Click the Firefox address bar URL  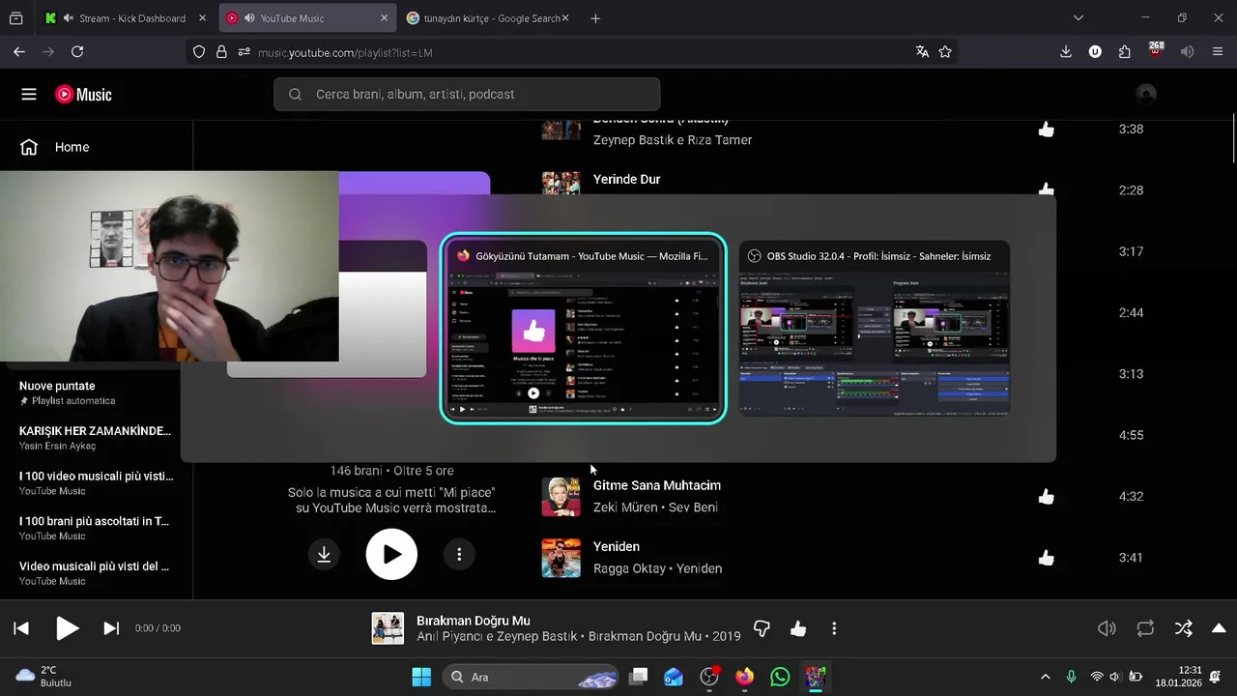point(345,52)
